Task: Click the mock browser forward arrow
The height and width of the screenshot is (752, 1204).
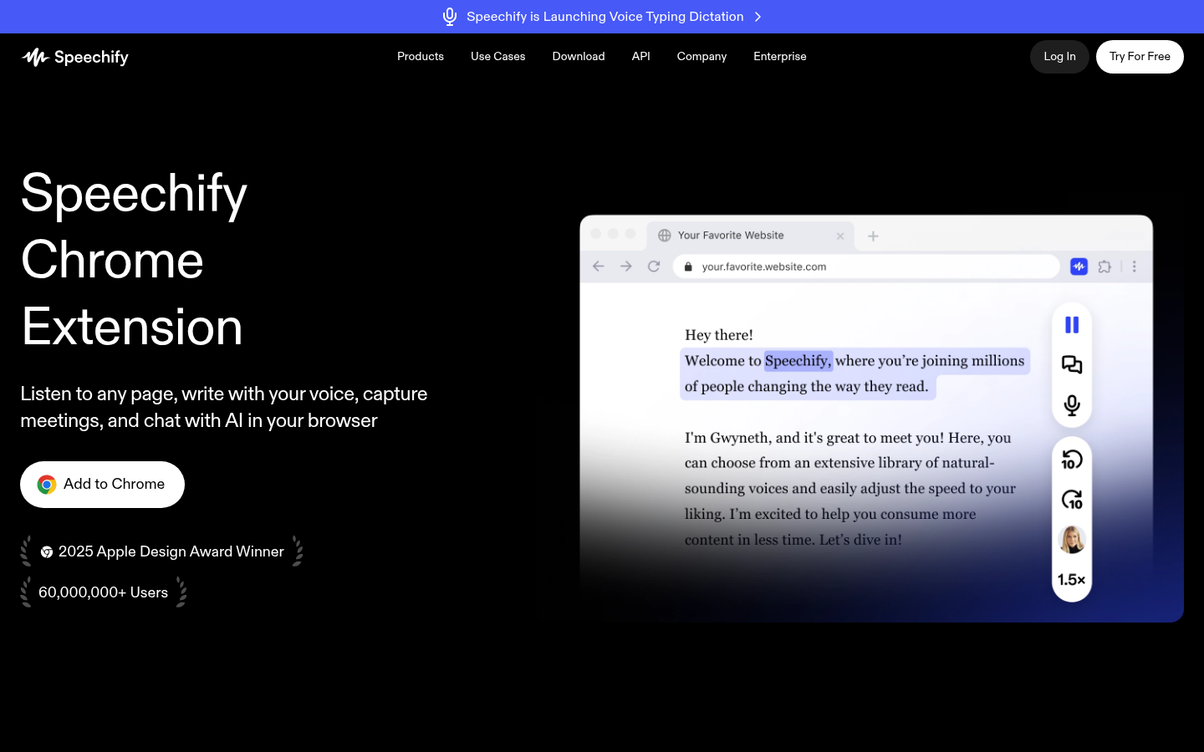Action: coord(626,267)
